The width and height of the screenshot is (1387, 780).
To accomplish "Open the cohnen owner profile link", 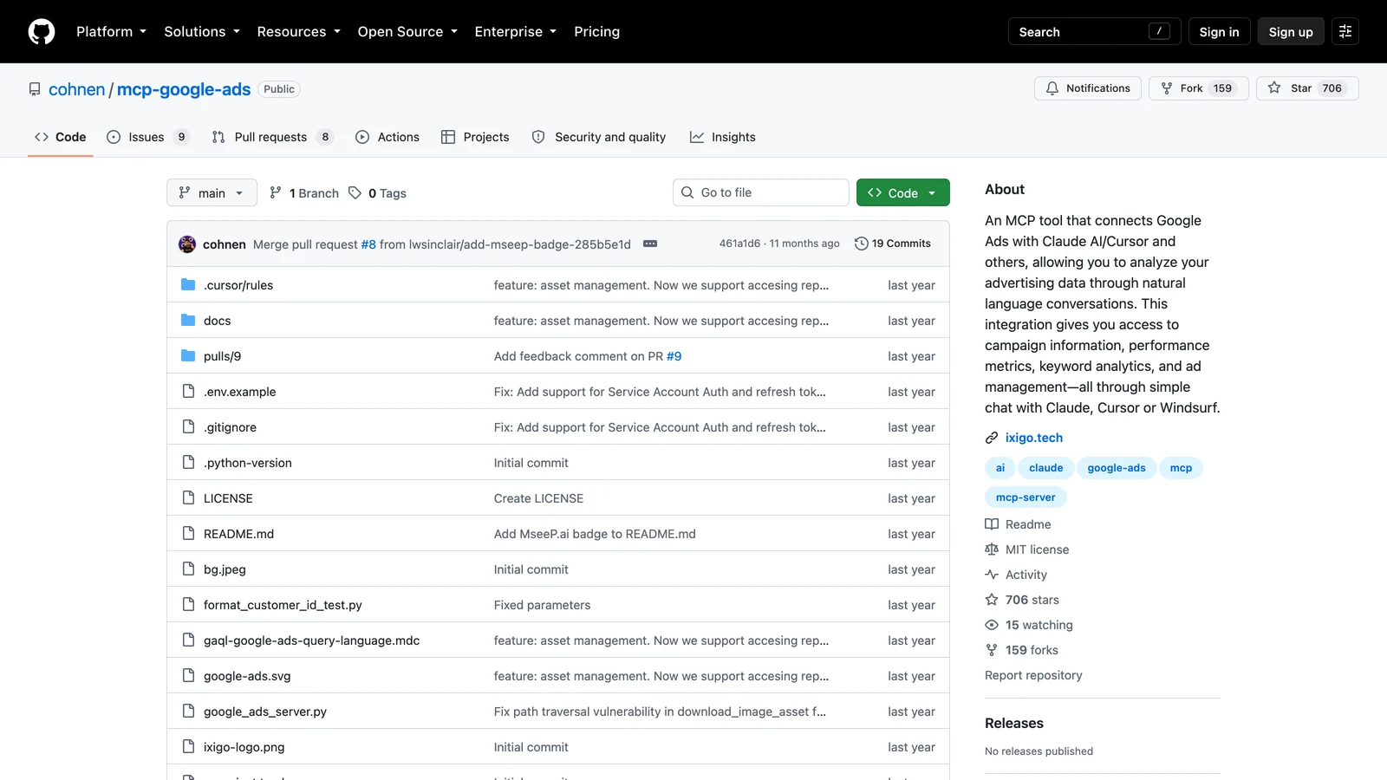I will click(x=76, y=89).
